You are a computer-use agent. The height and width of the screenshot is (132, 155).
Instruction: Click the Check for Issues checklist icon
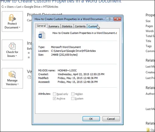pyautogui.click(x=12, y=46)
